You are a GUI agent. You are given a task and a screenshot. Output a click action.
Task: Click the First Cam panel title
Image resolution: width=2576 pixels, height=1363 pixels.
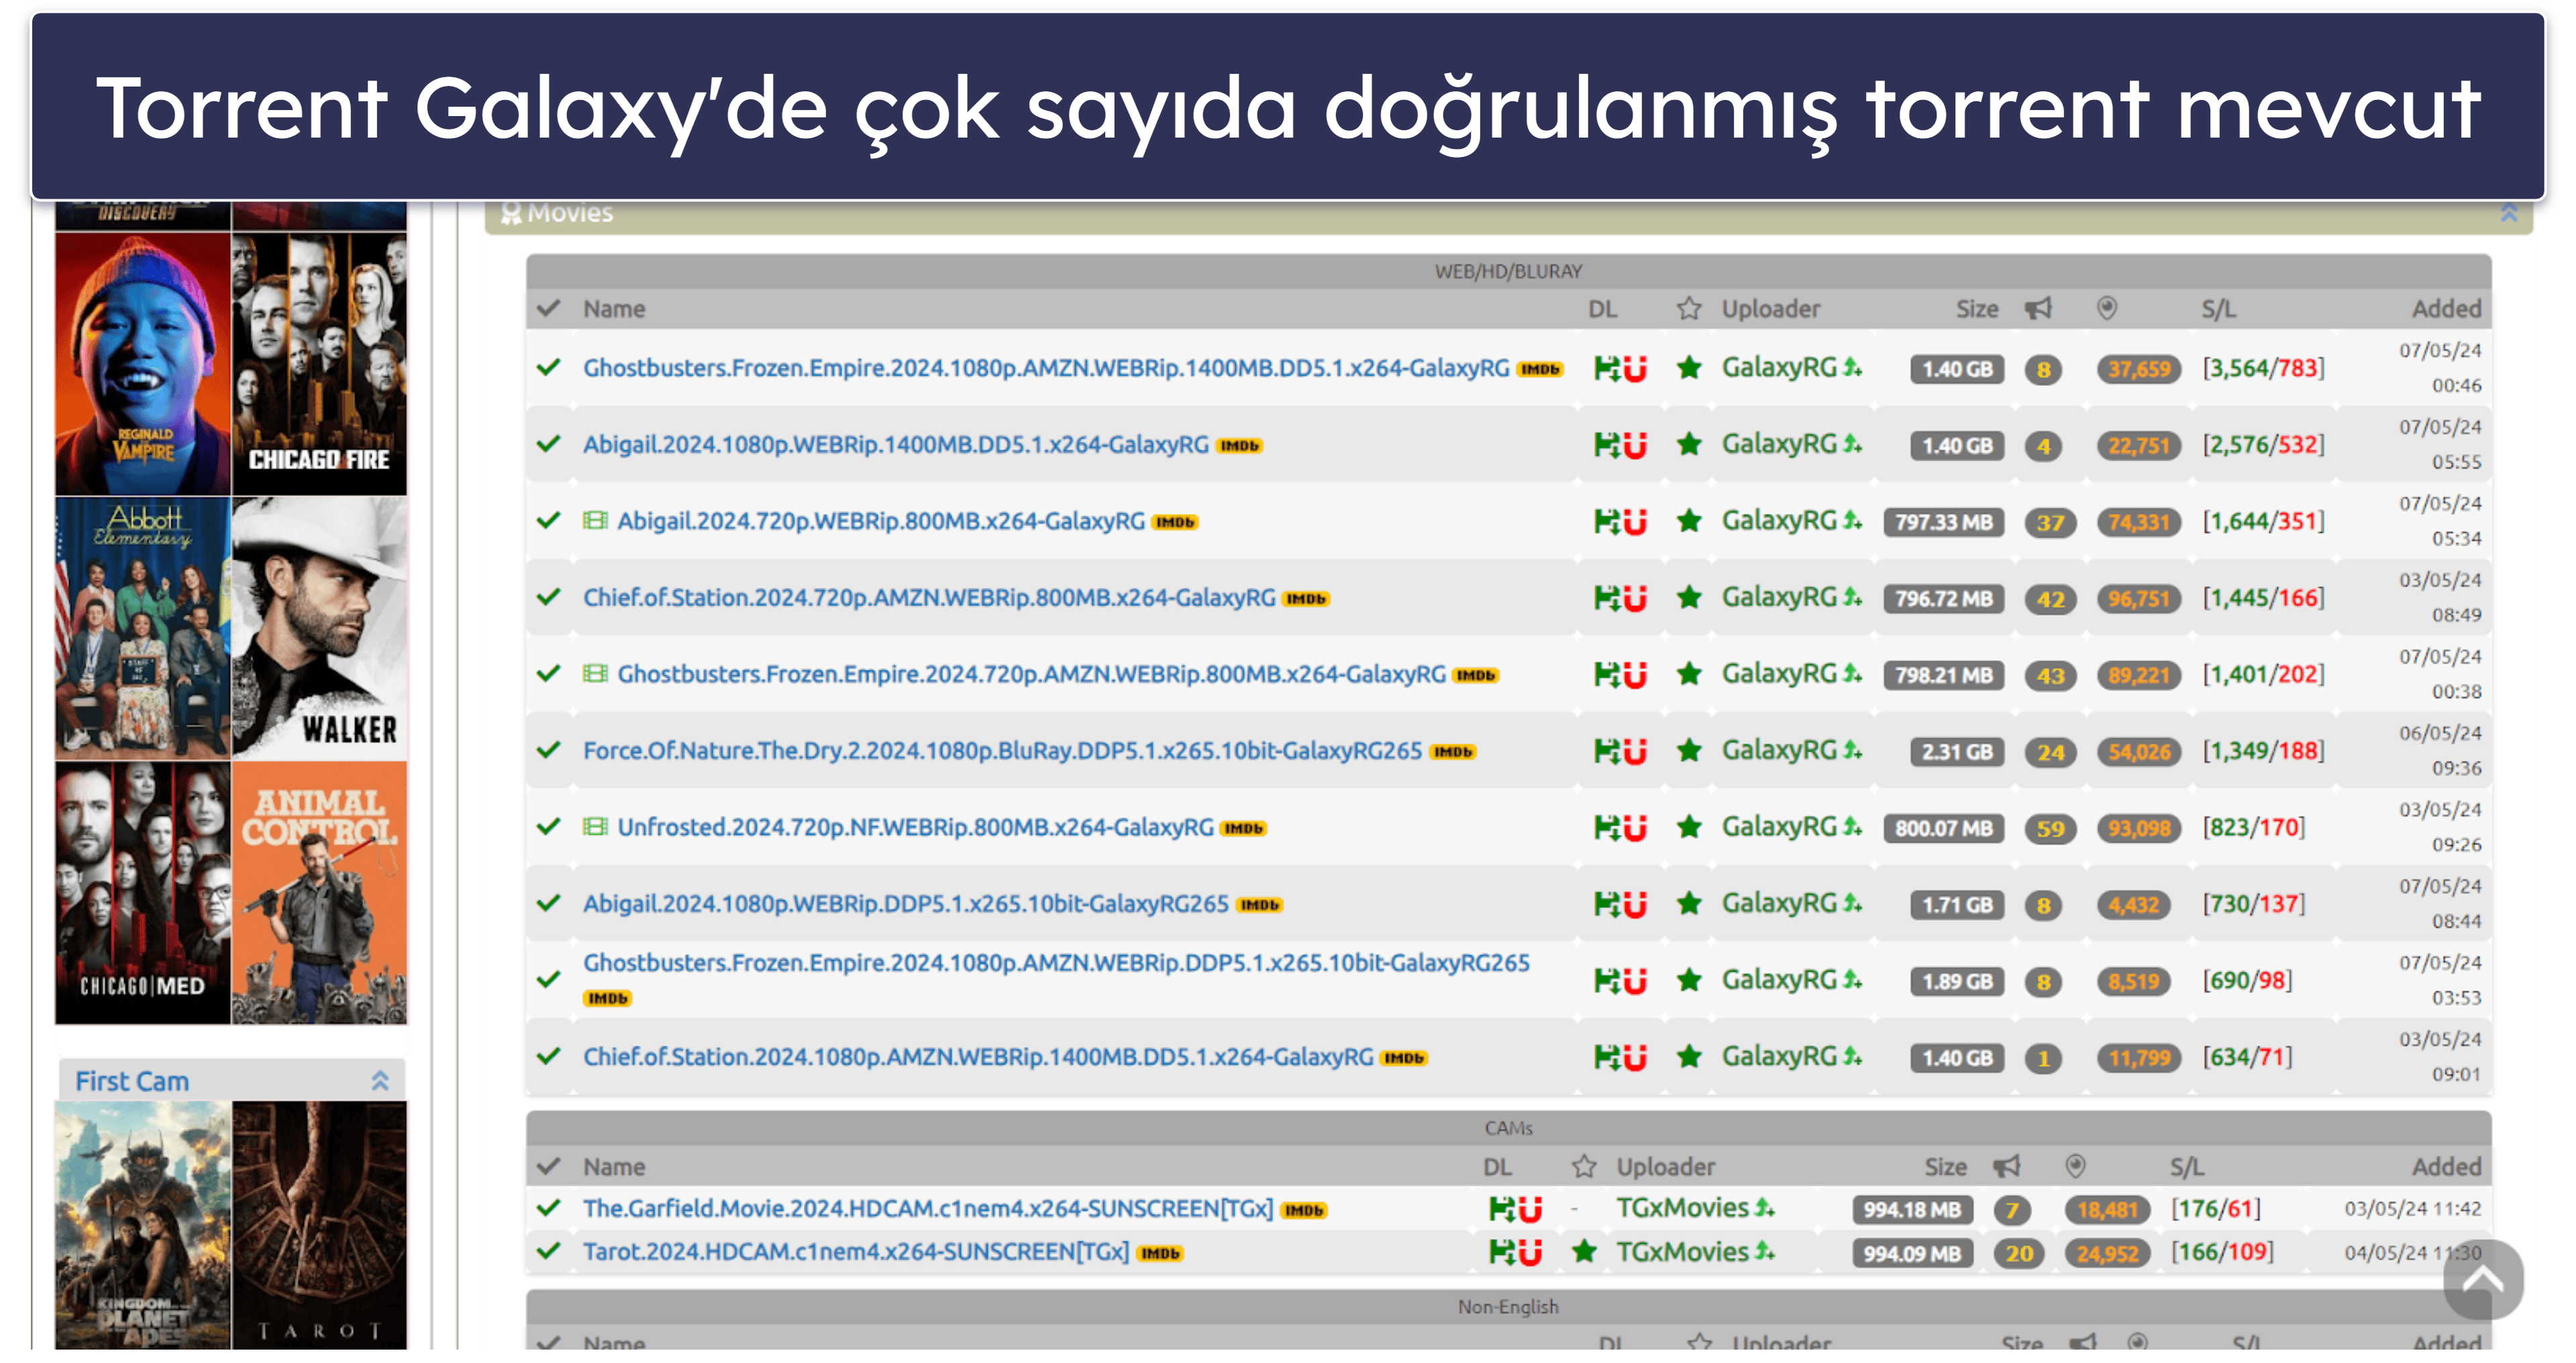point(132,1081)
